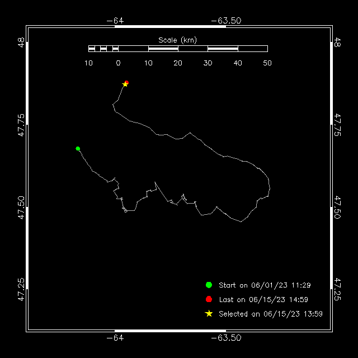Click the left 47.75 latitude axis label
Viewport: 358px width, 358px height.
(x=21, y=125)
